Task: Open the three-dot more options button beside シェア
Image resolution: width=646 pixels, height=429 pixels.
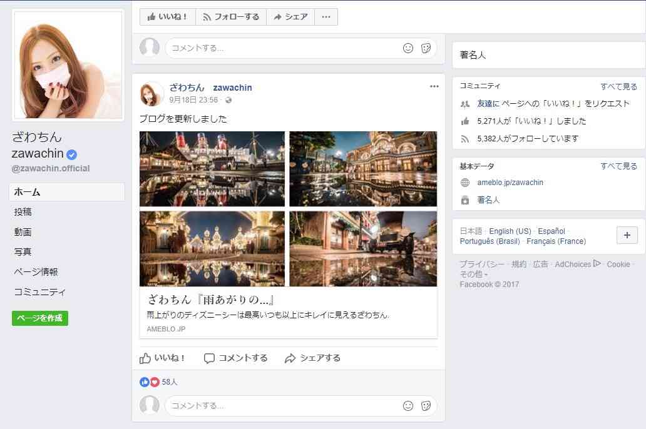Action: (x=326, y=17)
